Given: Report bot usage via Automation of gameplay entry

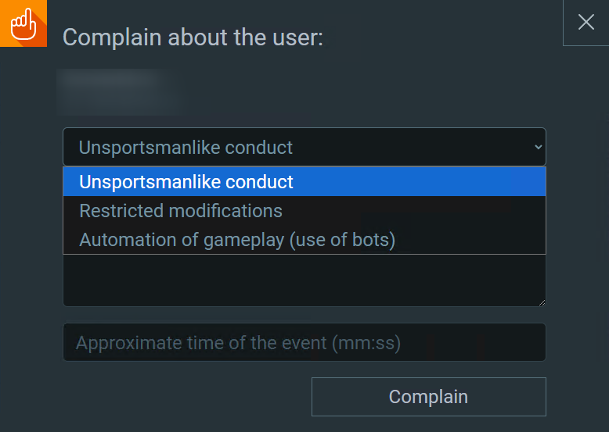Looking at the screenshot, I should pos(304,240).
